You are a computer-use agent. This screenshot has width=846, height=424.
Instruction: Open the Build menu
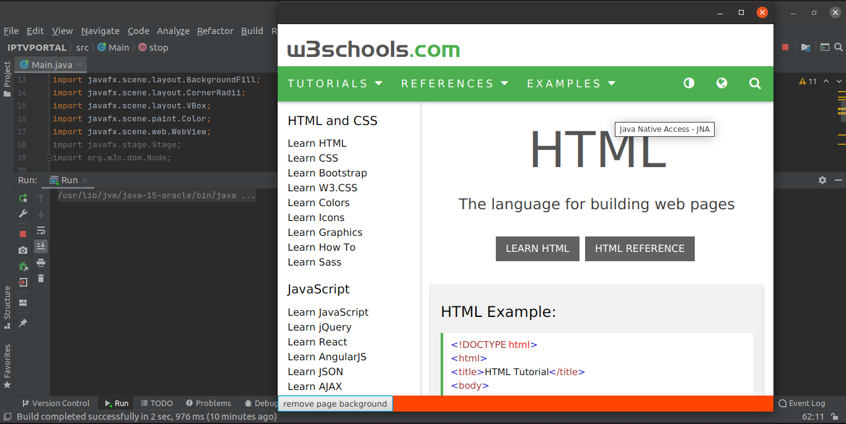tap(252, 30)
